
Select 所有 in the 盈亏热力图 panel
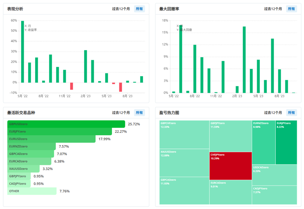pos(291,113)
